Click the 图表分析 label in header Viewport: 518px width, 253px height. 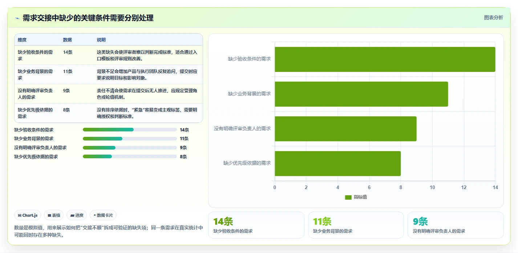click(493, 17)
